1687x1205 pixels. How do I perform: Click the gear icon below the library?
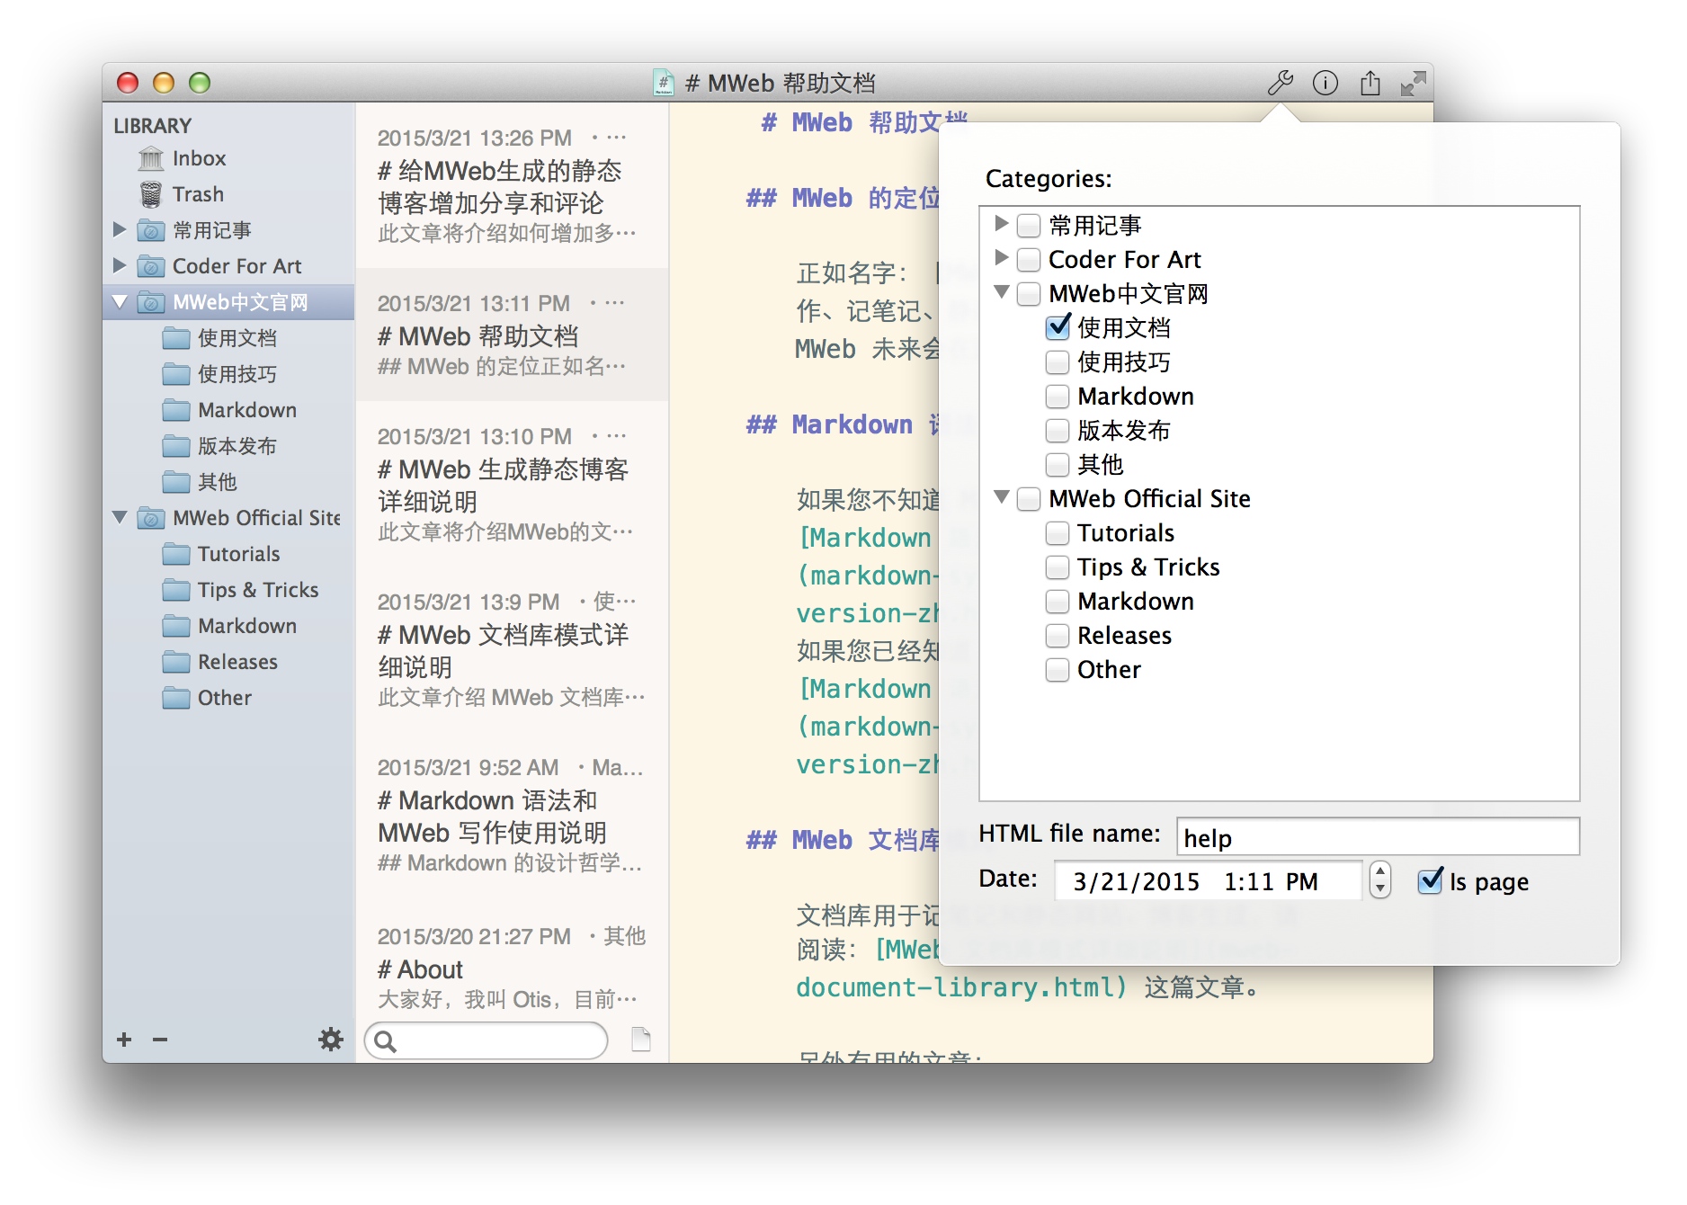331,1040
